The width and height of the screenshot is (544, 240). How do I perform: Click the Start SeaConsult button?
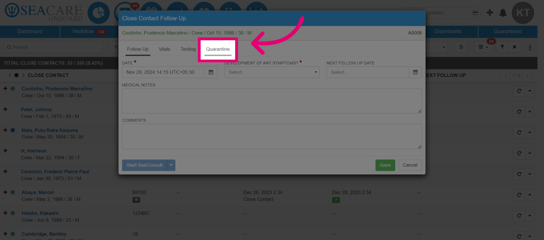click(144, 165)
